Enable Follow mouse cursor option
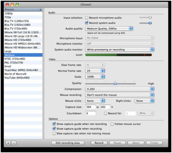This screenshot has width=172, height=153. tap(112, 124)
